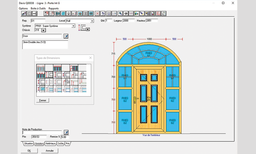Image resolution: width=256 pixels, height=154 pixels.
Task: Open the Local combo box showing Hall
Action: coord(80,21)
